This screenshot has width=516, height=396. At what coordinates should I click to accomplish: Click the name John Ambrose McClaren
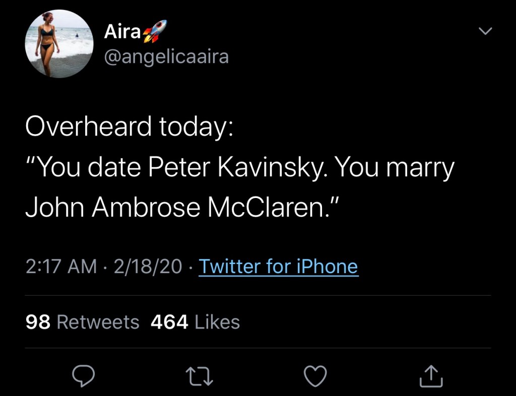(173, 208)
